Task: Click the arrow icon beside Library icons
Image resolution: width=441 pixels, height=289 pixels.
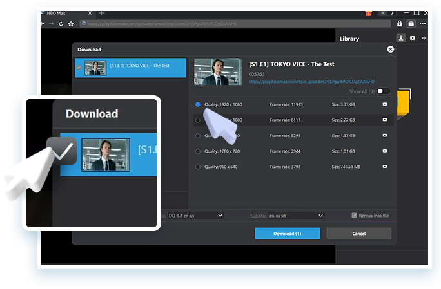Action: [424, 38]
